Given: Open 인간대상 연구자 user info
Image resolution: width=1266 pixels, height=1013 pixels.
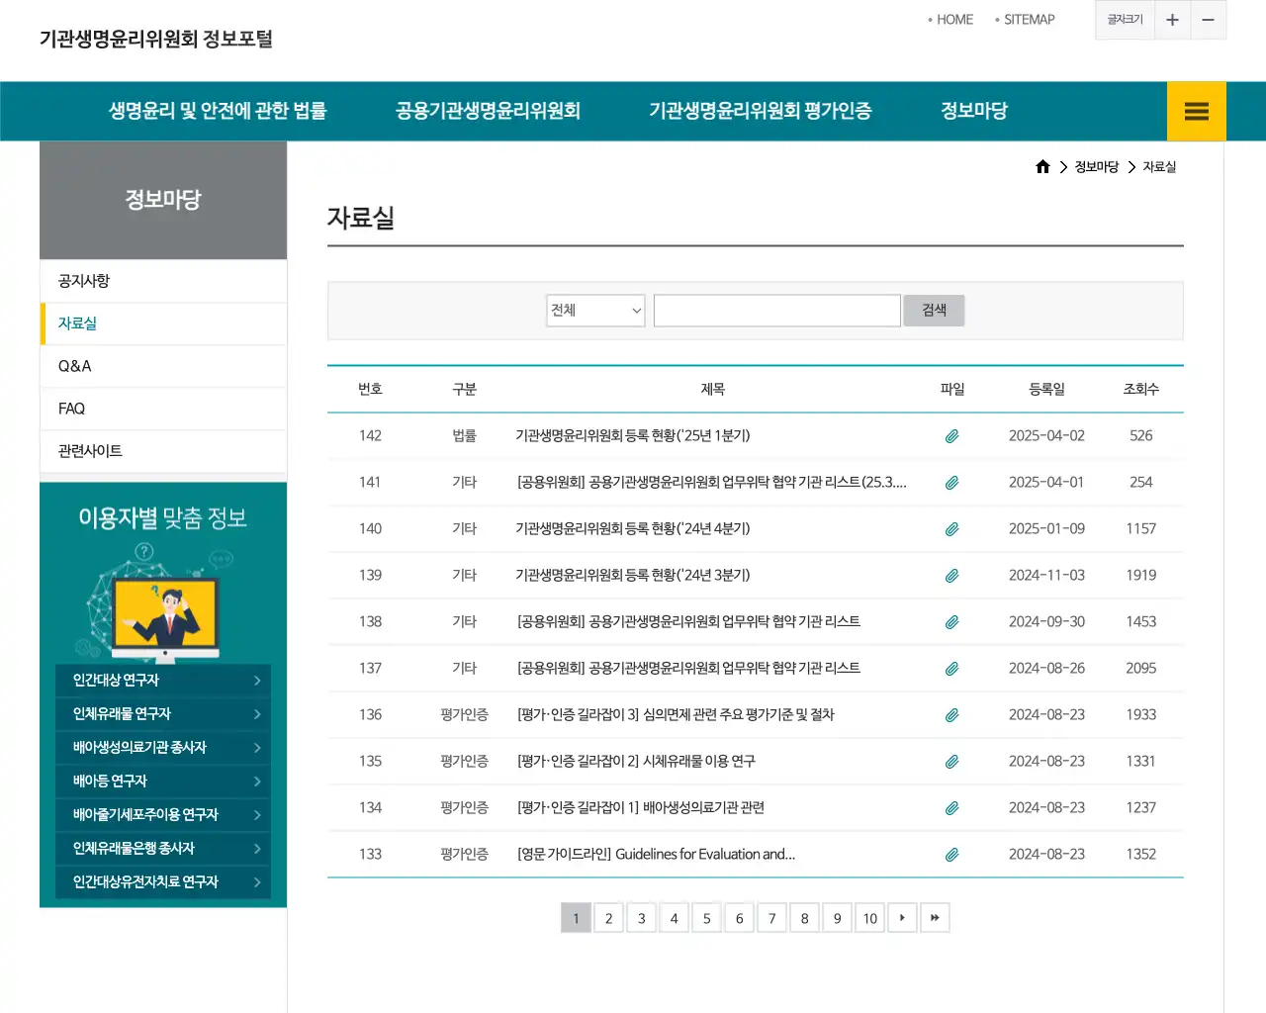Looking at the screenshot, I should [x=163, y=681].
